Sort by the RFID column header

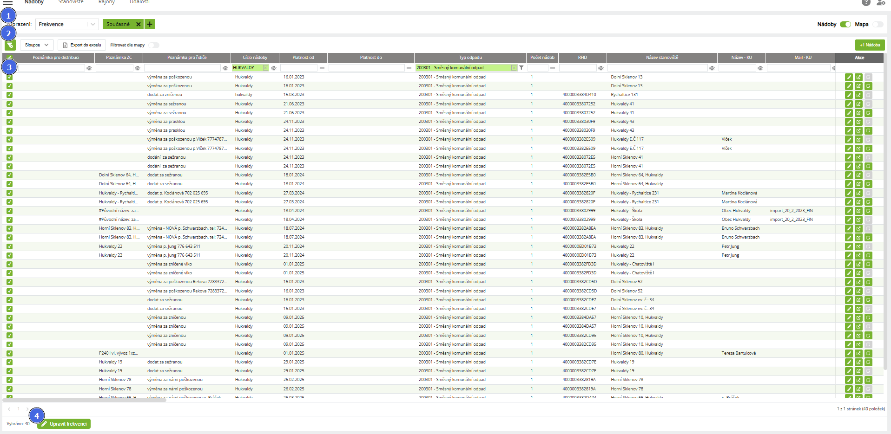click(x=582, y=58)
